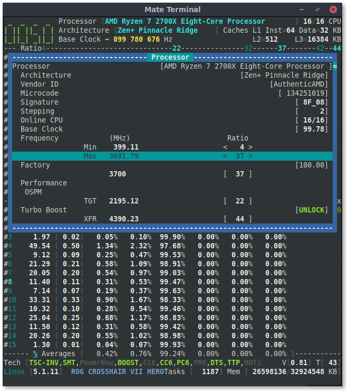Click the 1.67% value in row #10

(x=141, y=300)
